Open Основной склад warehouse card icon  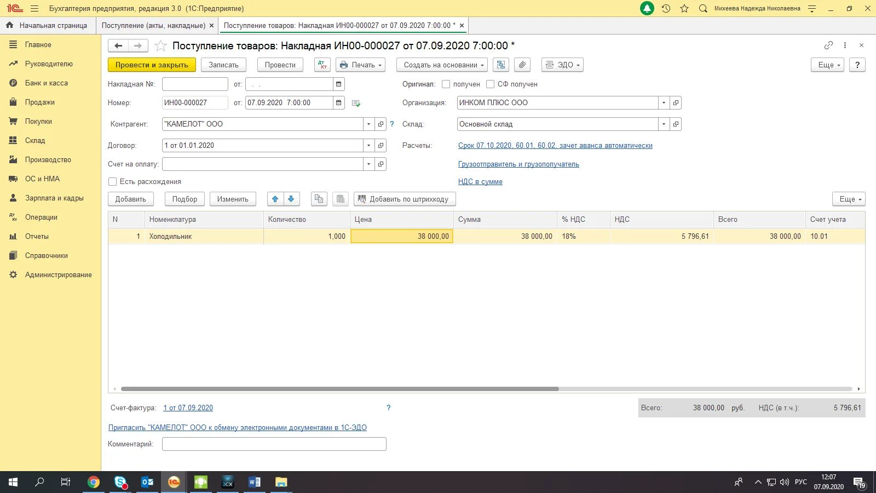tap(676, 124)
